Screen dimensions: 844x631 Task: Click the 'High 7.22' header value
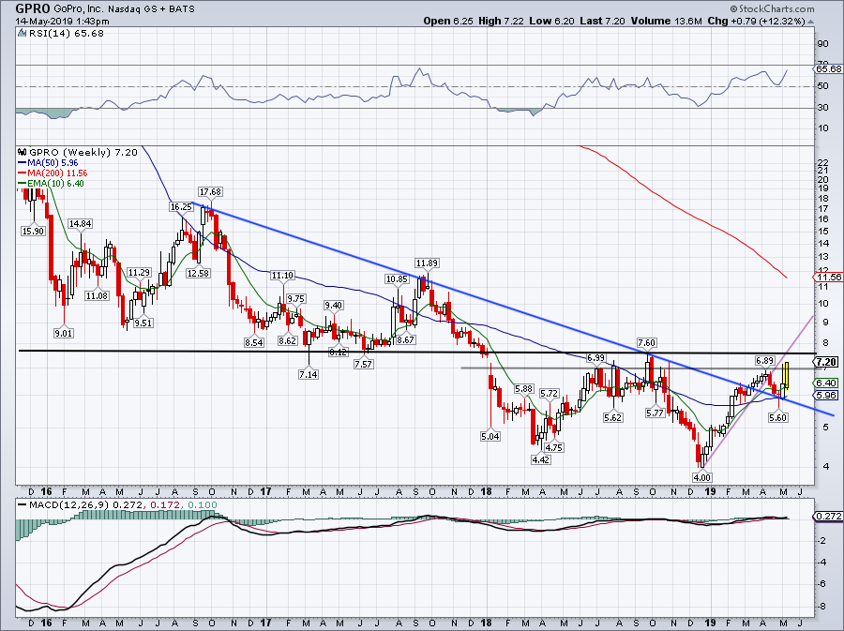pos(501,21)
